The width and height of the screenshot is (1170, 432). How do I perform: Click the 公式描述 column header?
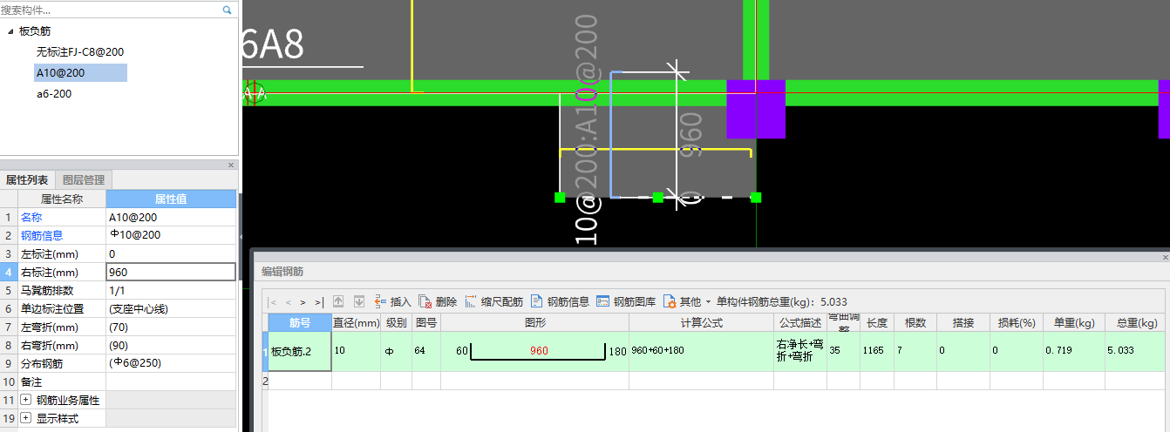[800, 322]
